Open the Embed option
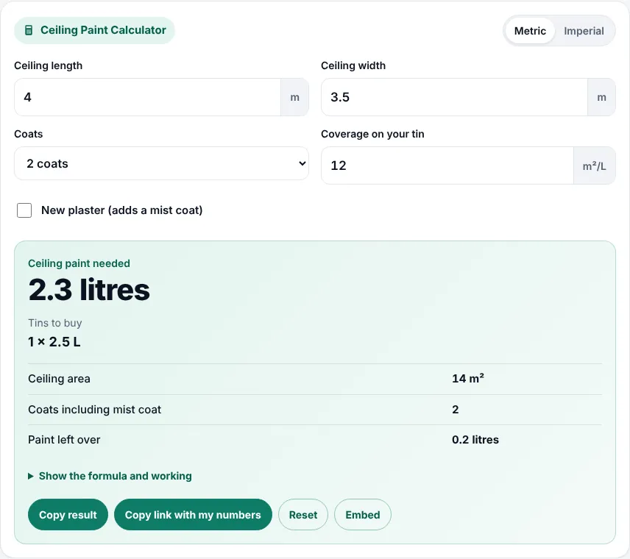The height and width of the screenshot is (559, 630). [362, 514]
